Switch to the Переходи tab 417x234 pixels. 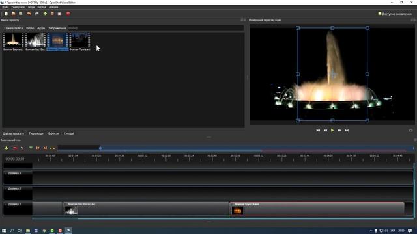36,133
